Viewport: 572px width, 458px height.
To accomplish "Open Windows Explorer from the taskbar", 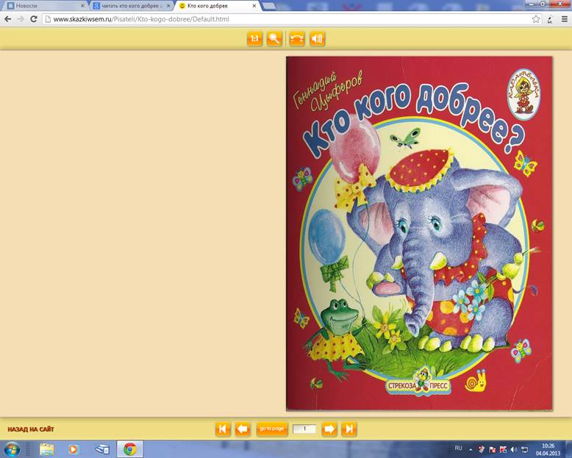I will click(47, 449).
